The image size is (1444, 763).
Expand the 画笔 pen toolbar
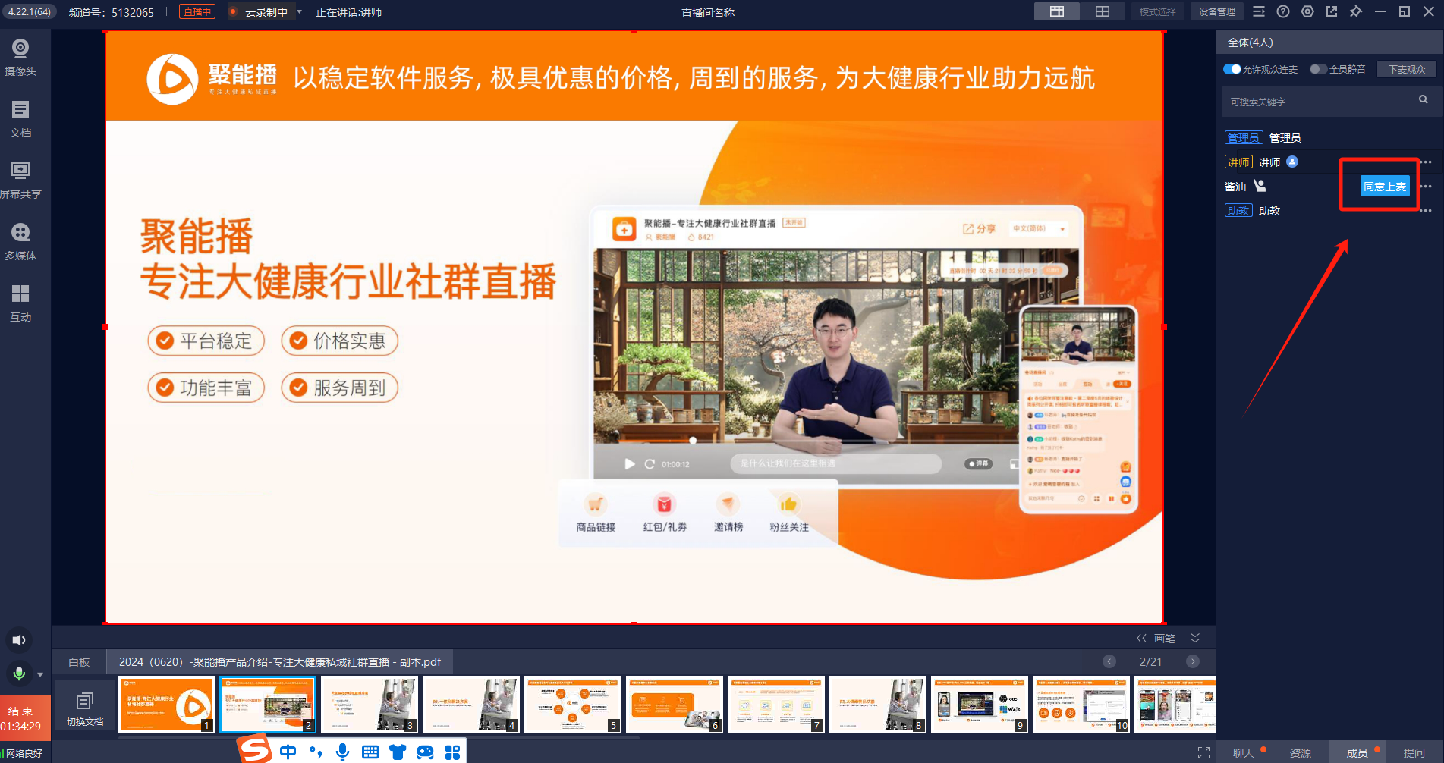[x=1157, y=639]
